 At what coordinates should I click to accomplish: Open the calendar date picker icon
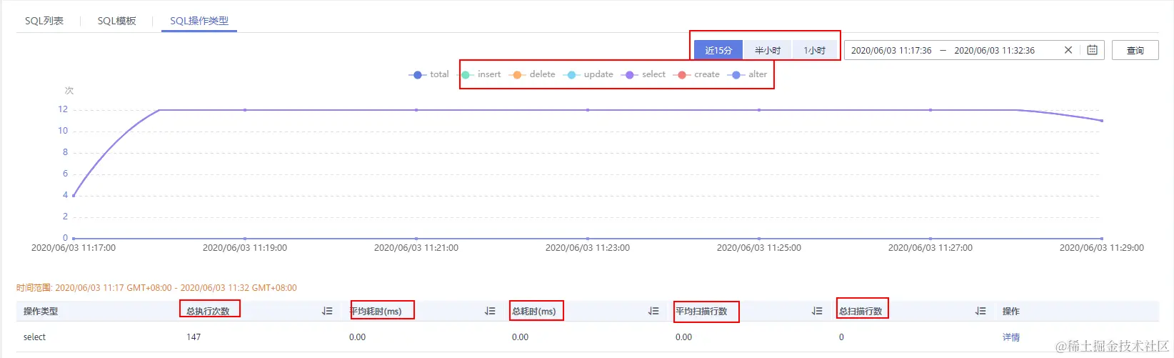tap(1092, 50)
